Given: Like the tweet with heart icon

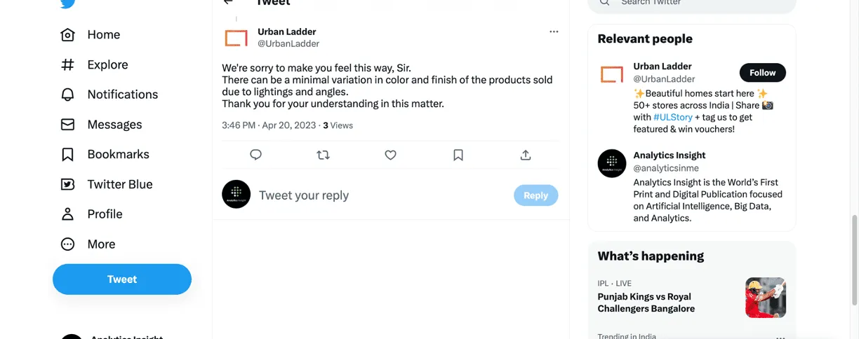Looking at the screenshot, I should coord(391,155).
